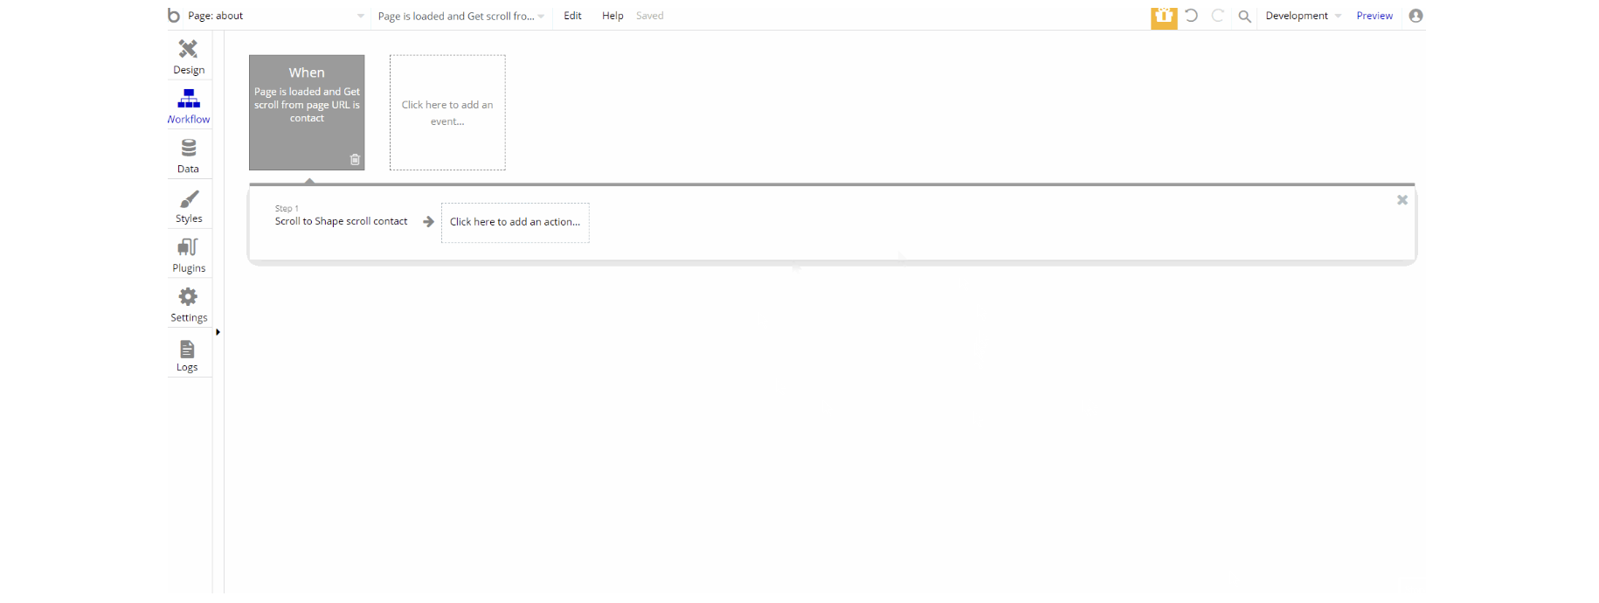Open the Settings gear icon
The width and height of the screenshot is (1599, 603).
[x=188, y=296]
